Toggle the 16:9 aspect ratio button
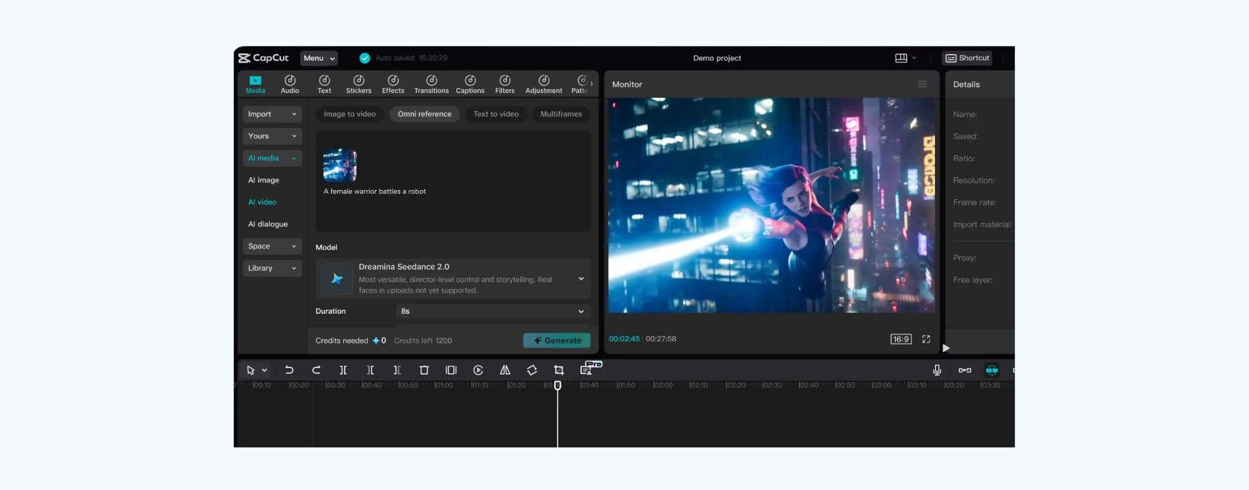This screenshot has height=490, width=1249. 900,339
